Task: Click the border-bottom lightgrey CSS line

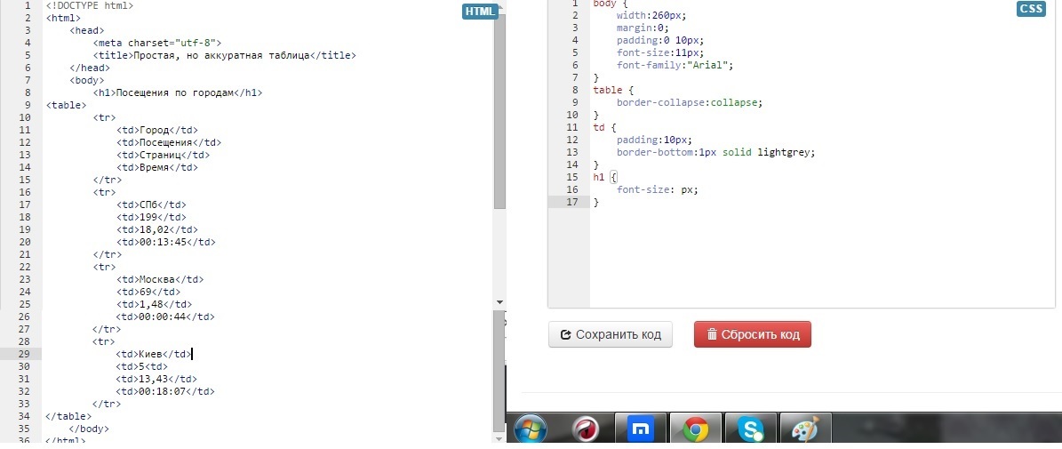Action: pyautogui.click(x=716, y=152)
